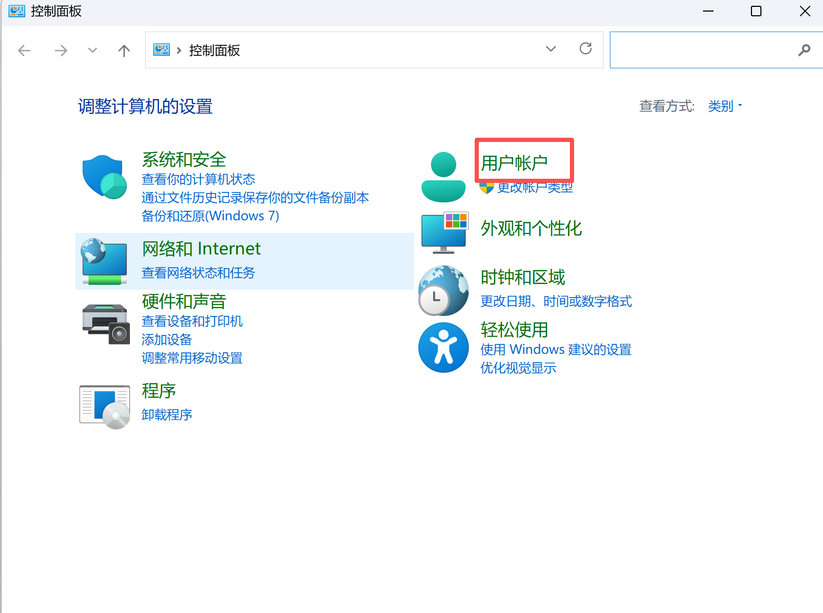Click the 用户帐户 person icon
Image resolution: width=823 pixels, height=613 pixels.
pyautogui.click(x=444, y=174)
